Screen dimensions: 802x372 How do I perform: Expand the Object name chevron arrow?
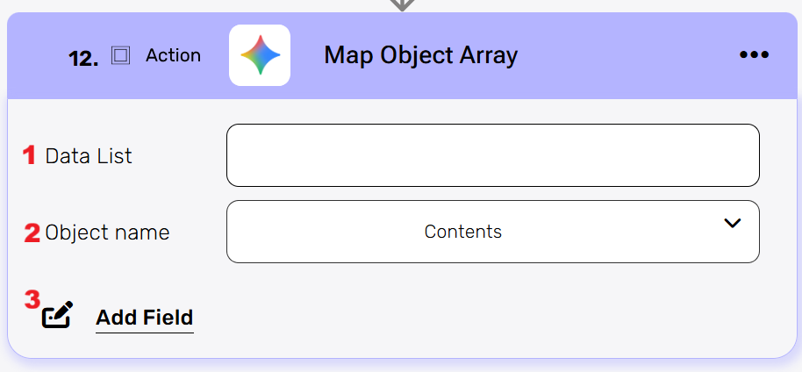point(733,224)
